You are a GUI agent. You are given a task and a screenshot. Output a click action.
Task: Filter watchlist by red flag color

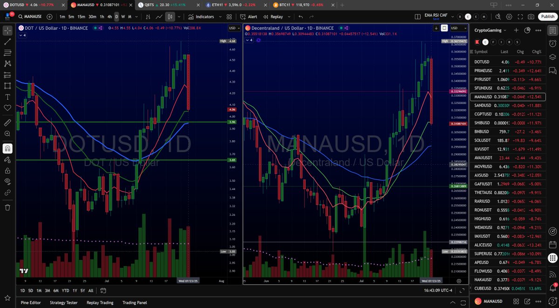477,41
